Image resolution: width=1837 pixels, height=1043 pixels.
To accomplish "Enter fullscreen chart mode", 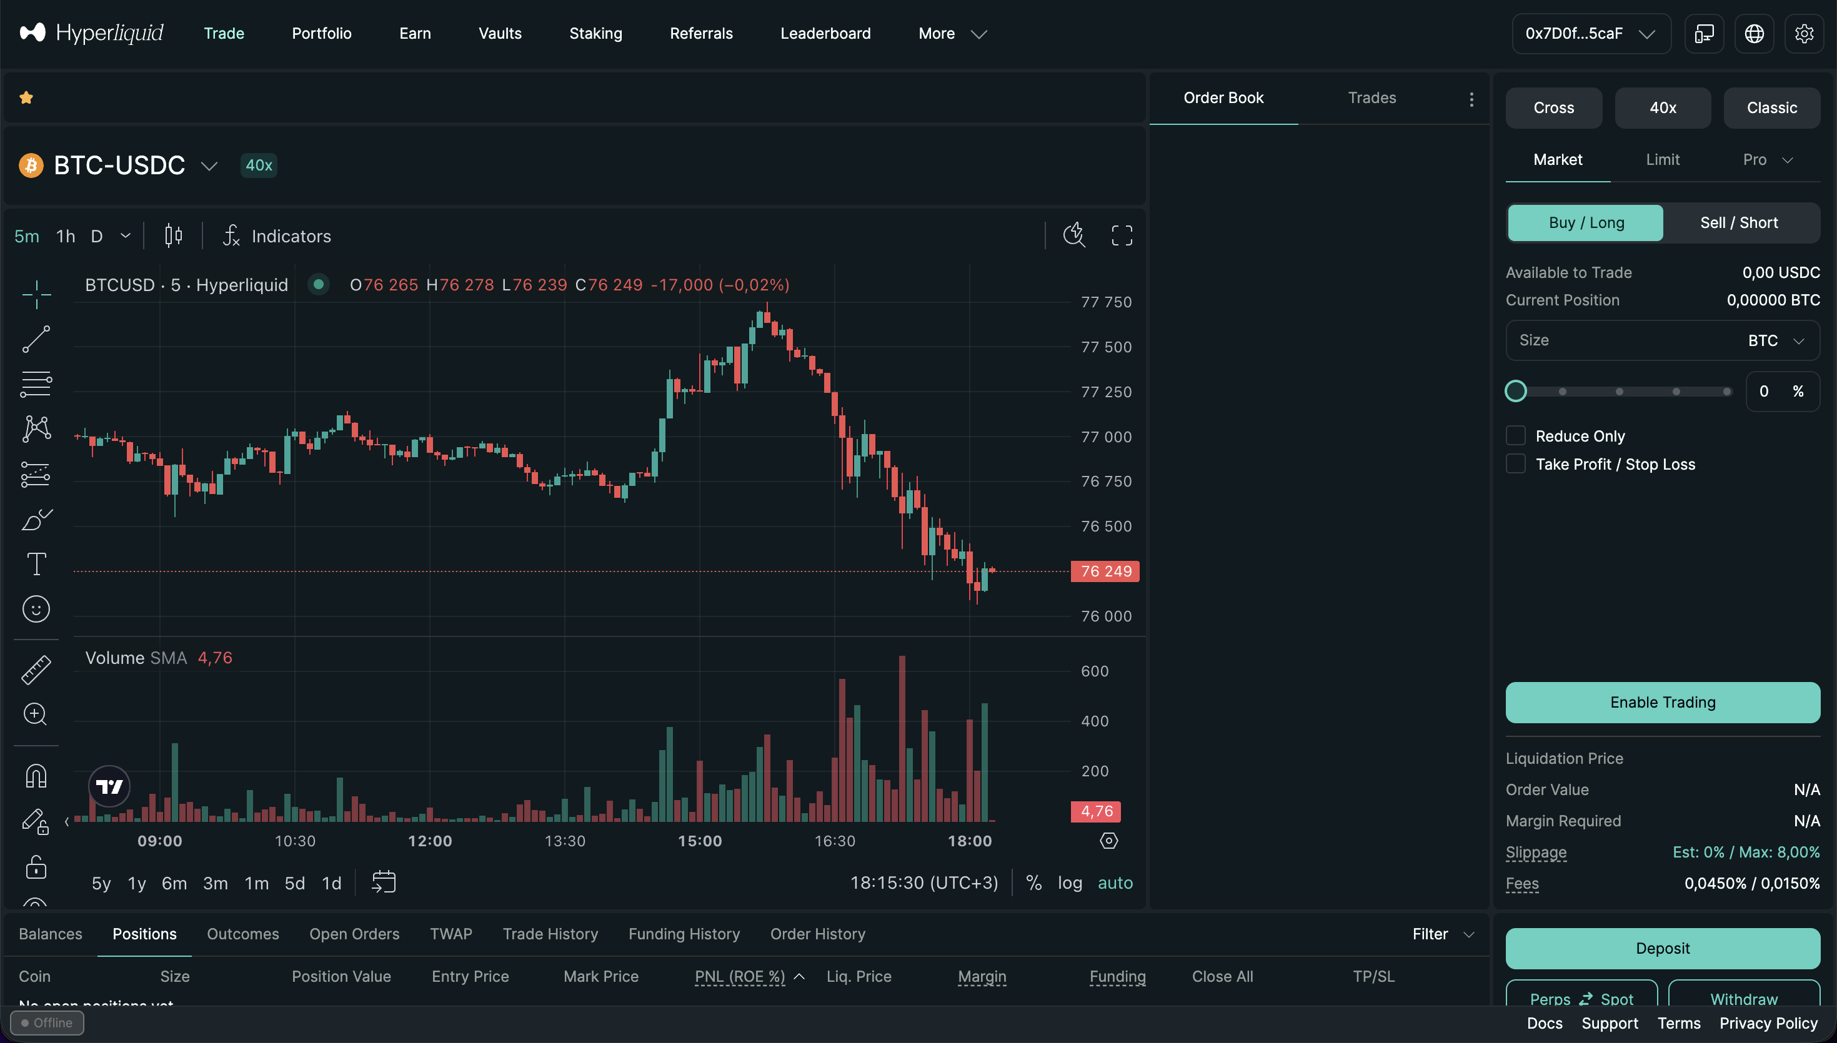I will click(x=1122, y=235).
